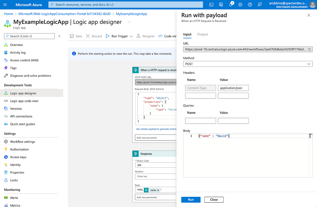The image size is (317, 207).
Task: Click Use sample payload to generate schema
Action: click(x=156, y=129)
